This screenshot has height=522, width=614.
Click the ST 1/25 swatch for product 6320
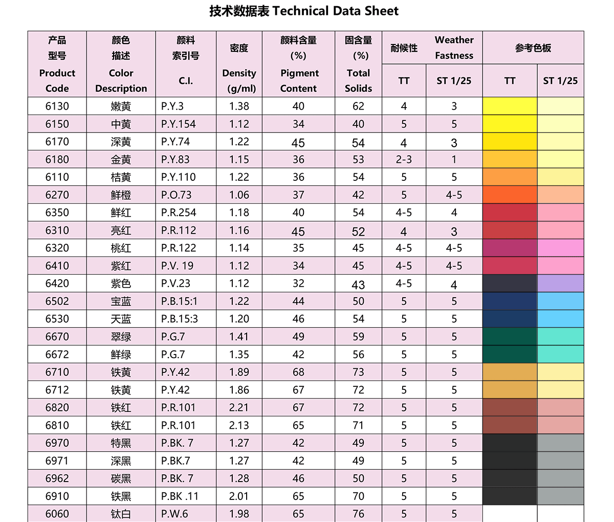point(560,248)
